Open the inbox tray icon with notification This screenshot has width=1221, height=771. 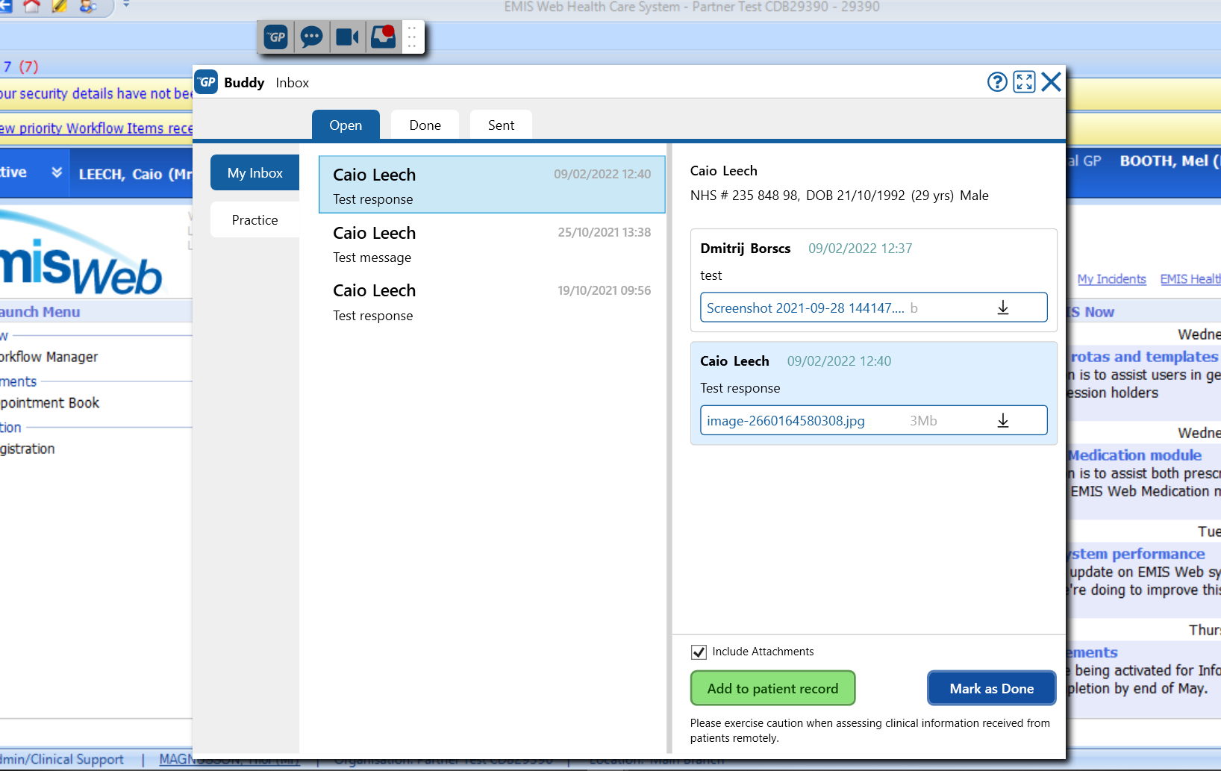(383, 37)
